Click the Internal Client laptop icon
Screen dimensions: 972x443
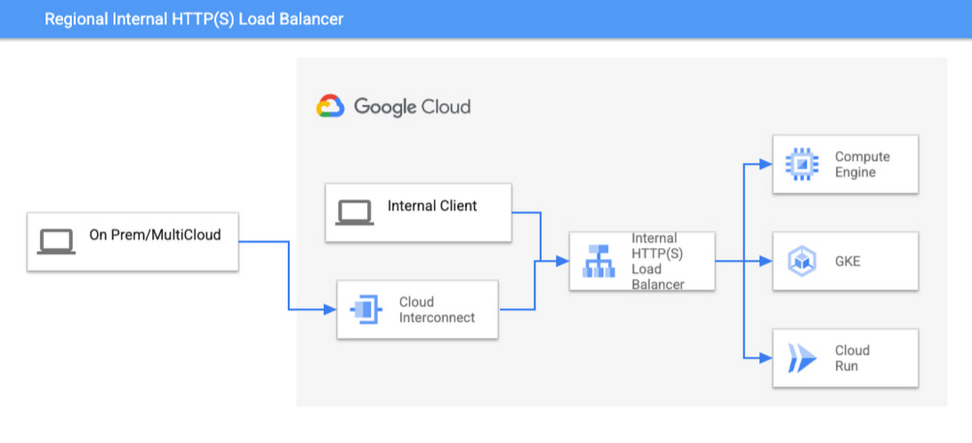[x=355, y=213]
